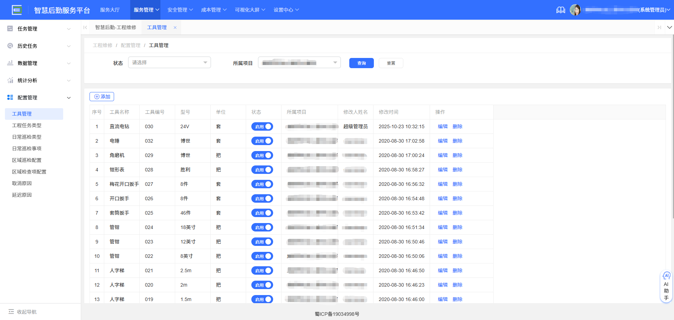The width and height of the screenshot is (674, 320).
Task: Open the 状态 请选择 dropdown
Action: (x=169, y=62)
